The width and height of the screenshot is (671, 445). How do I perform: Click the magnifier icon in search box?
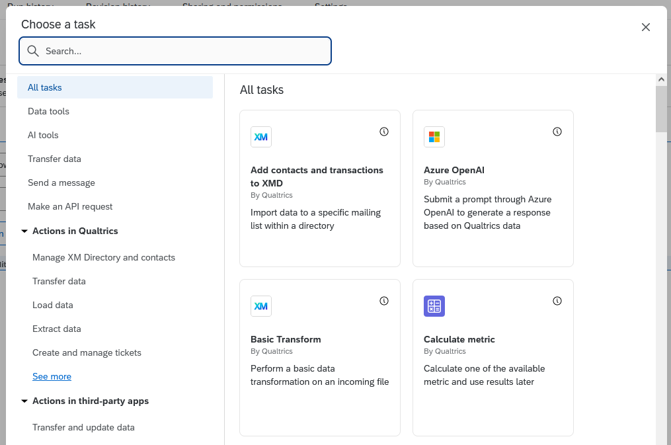tap(33, 51)
